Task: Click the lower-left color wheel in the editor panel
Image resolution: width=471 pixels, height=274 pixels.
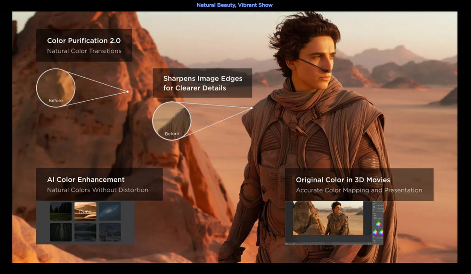Action: pyautogui.click(x=375, y=233)
